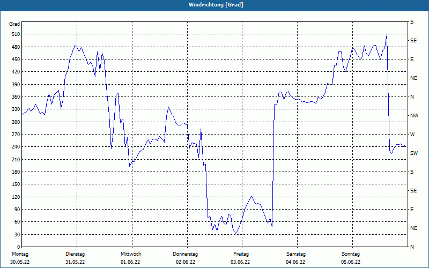Click the 150 axis value
429x268 pixels.
point(16,184)
